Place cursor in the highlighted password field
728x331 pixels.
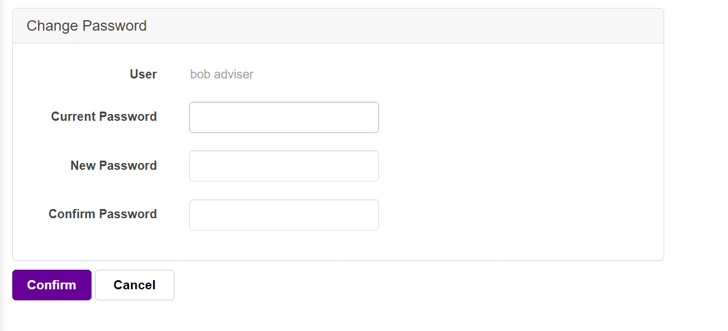pos(284,118)
